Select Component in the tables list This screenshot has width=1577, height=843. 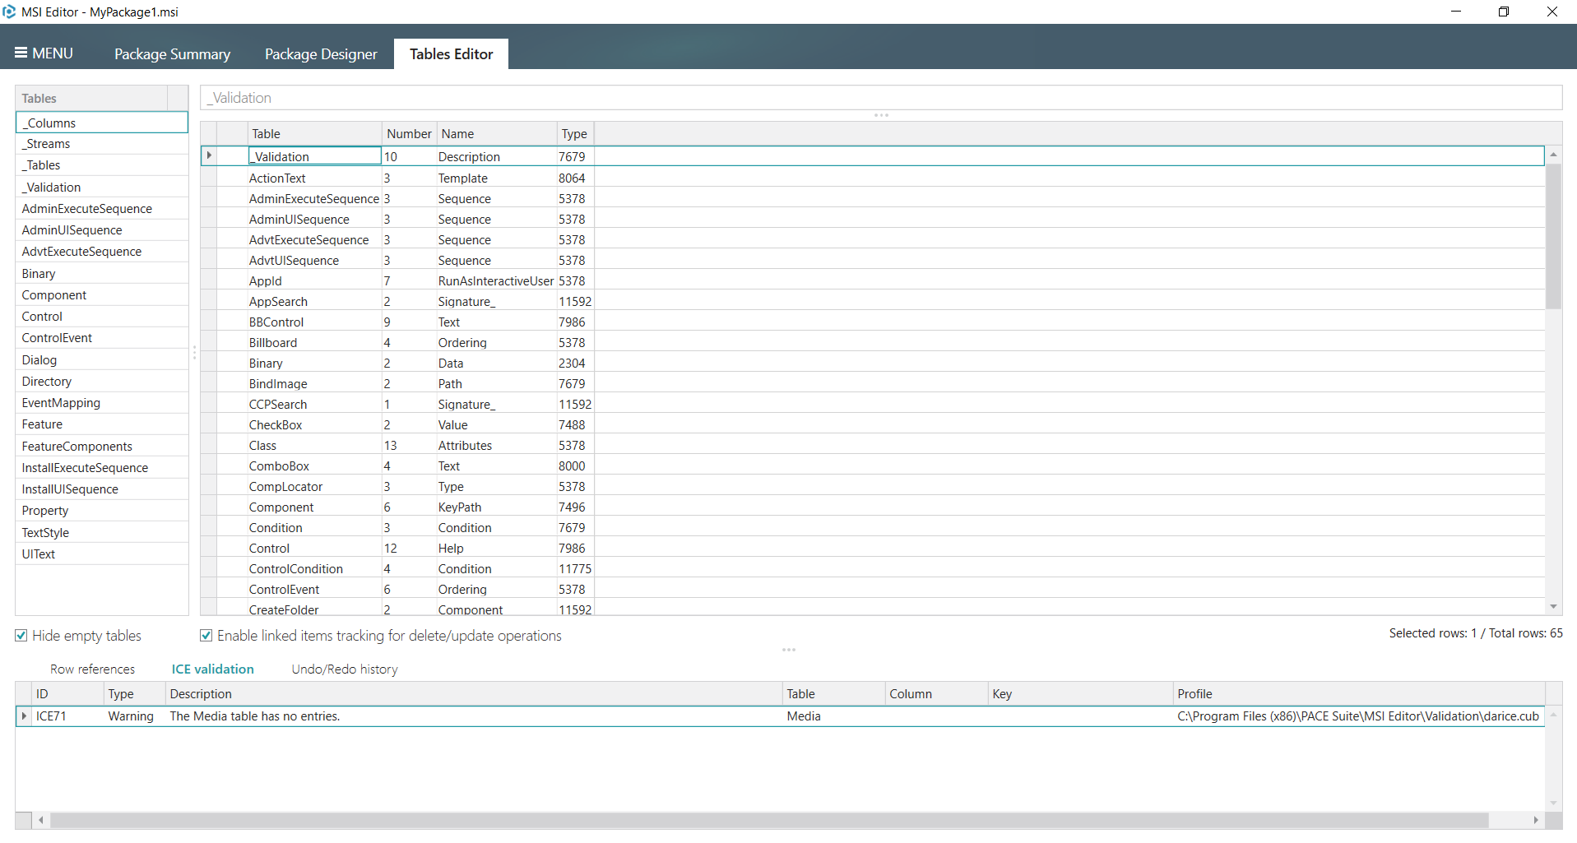[x=102, y=295]
